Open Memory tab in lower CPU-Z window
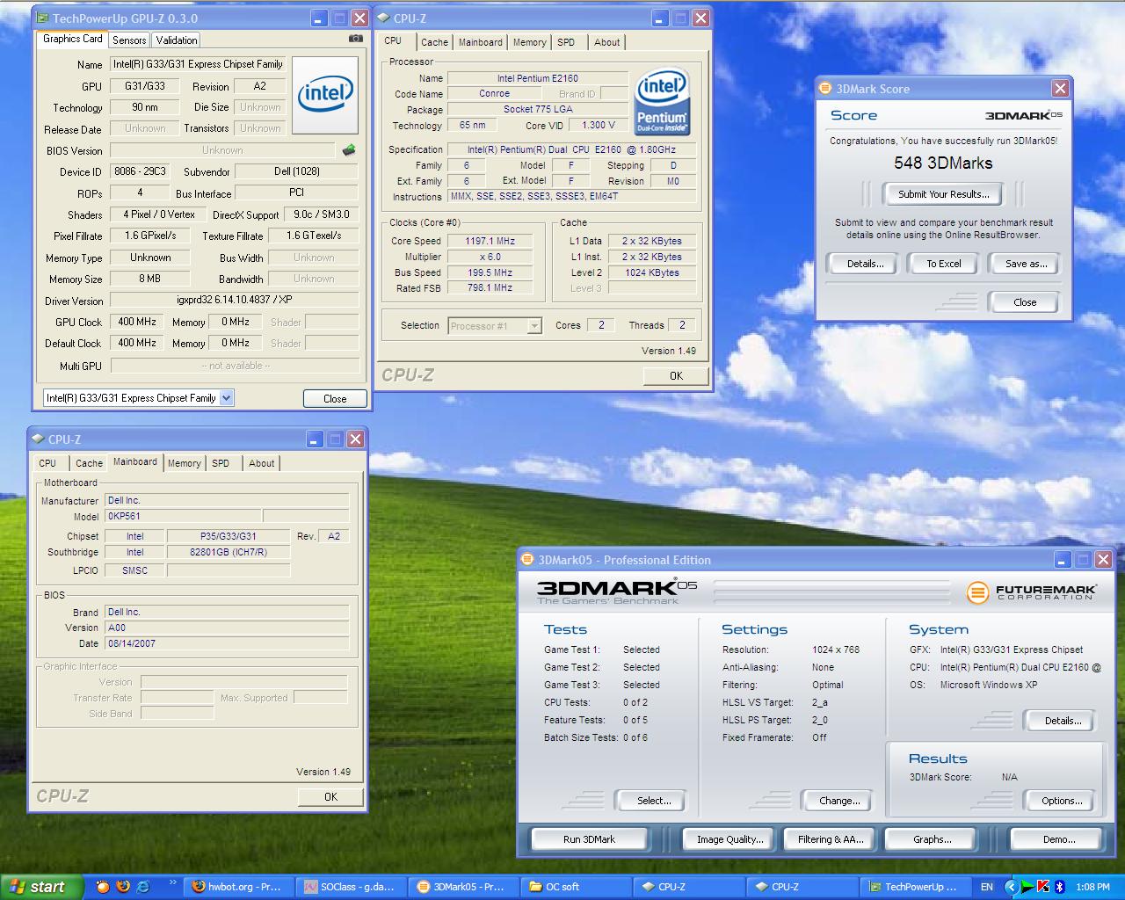 (x=184, y=463)
